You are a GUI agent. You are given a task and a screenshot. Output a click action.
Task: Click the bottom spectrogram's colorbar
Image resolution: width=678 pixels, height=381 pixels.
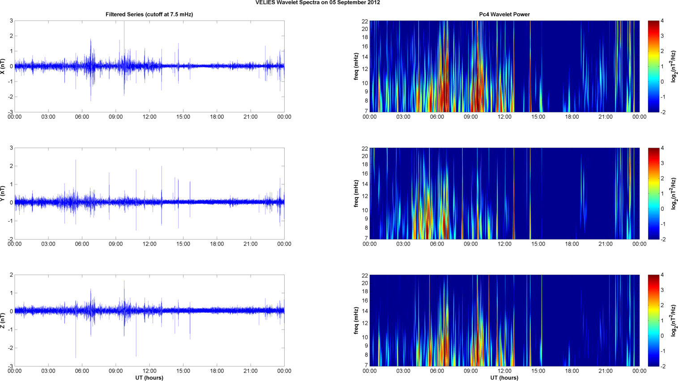(x=653, y=321)
